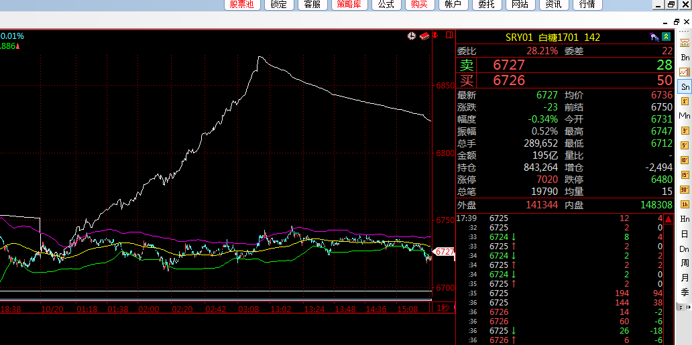The height and width of the screenshot is (345, 692).
Task: Select the multi-line chart icon in the sidebar
Action: [x=685, y=44]
